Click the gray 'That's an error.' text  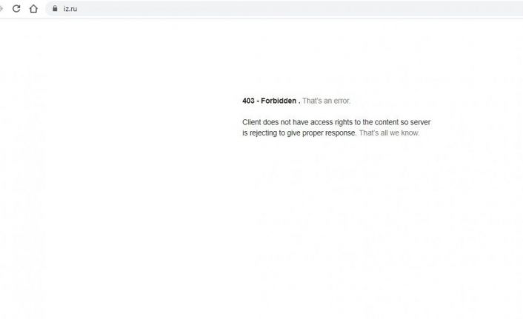point(326,101)
